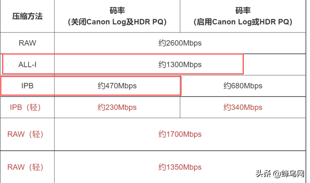This screenshot has width=310, height=183.
Task: Click the ALL-I row label
Action: tap(27, 65)
